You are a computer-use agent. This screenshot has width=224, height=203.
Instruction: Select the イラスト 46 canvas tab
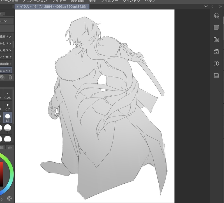pyautogui.click(x=52, y=6)
